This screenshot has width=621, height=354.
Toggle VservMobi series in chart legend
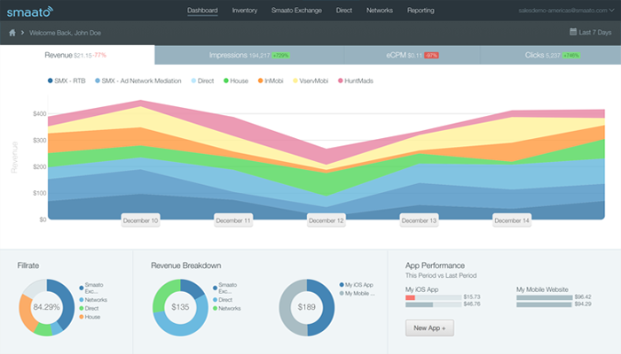310,81
